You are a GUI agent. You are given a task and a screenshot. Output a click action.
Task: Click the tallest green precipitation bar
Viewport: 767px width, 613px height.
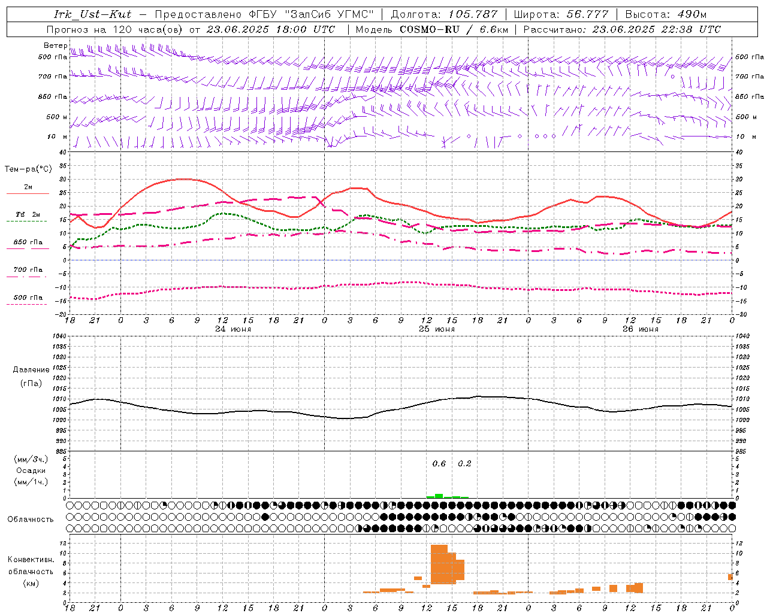pyautogui.click(x=439, y=496)
